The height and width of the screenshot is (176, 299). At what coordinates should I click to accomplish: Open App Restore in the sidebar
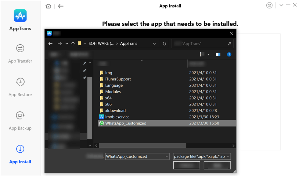20,88
